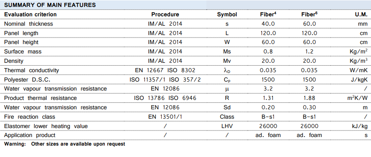Select the EN 13501/1 procedure text
The image size is (371, 157).
click(x=165, y=117)
